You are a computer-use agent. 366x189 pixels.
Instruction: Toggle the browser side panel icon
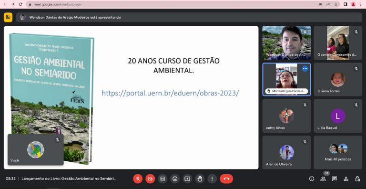click(x=346, y=4)
